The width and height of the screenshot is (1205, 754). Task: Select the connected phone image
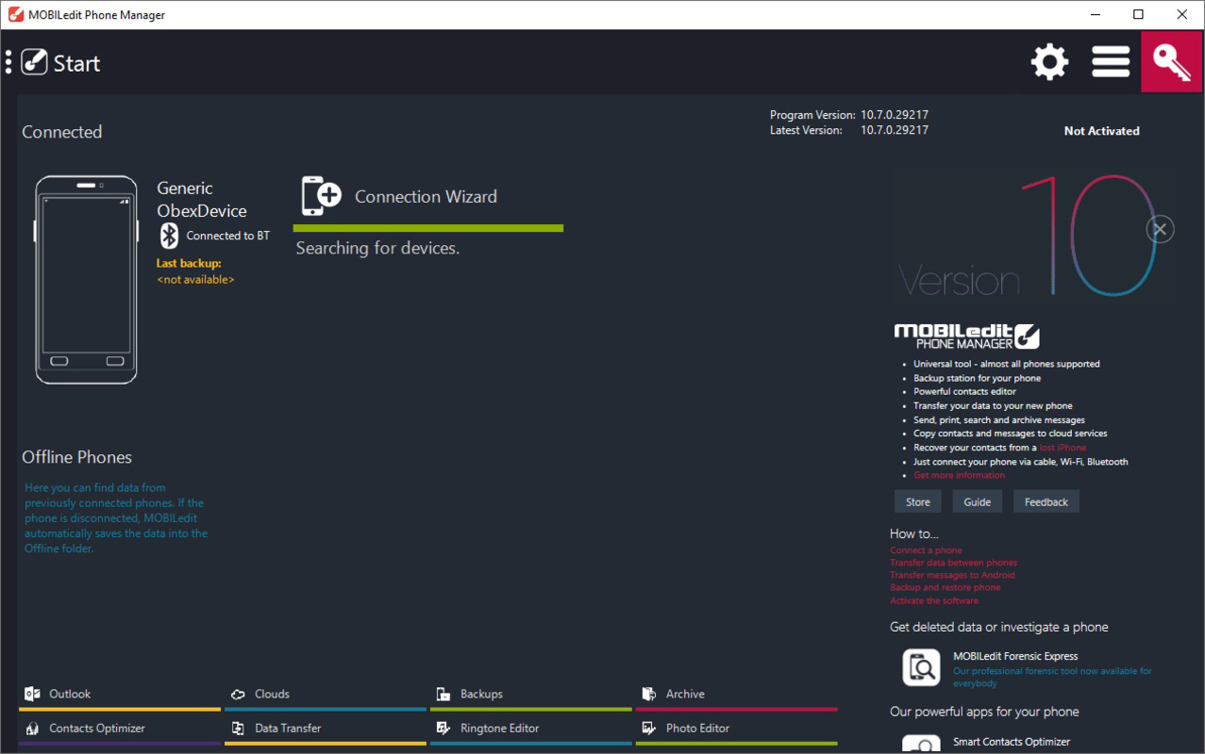coord(86,280)
